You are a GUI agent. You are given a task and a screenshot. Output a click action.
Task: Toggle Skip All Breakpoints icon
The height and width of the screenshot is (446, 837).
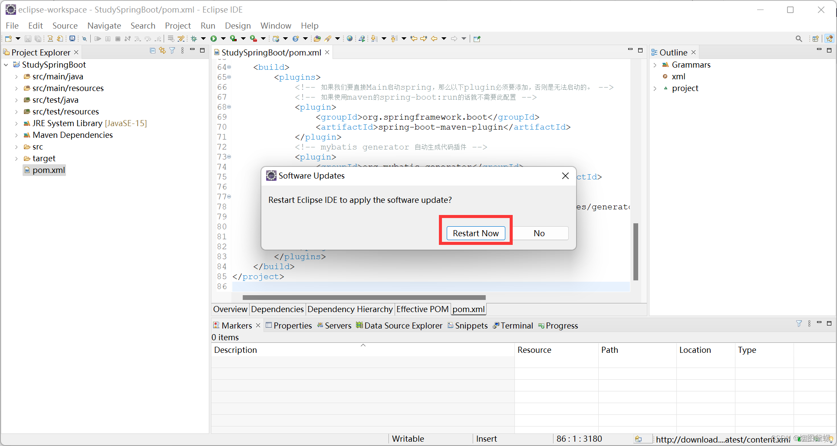tap(85, 39)
